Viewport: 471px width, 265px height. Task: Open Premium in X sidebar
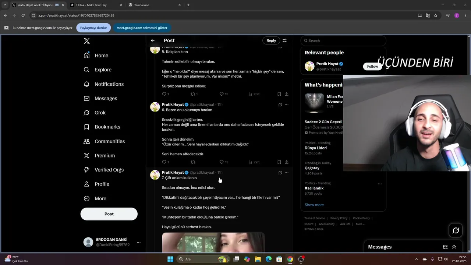99,155
